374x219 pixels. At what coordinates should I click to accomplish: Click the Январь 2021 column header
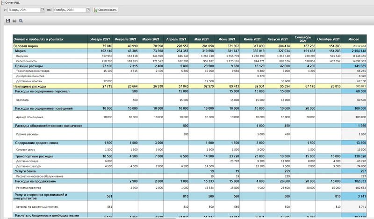pos(100,39)
